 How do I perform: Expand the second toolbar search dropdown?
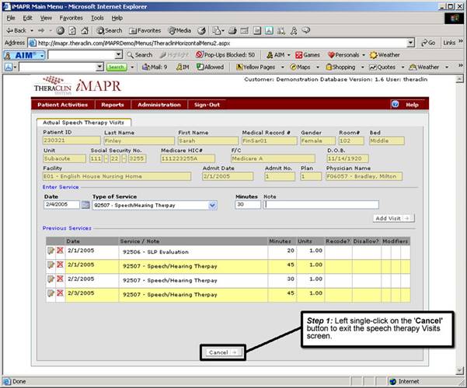click(100, 67)
